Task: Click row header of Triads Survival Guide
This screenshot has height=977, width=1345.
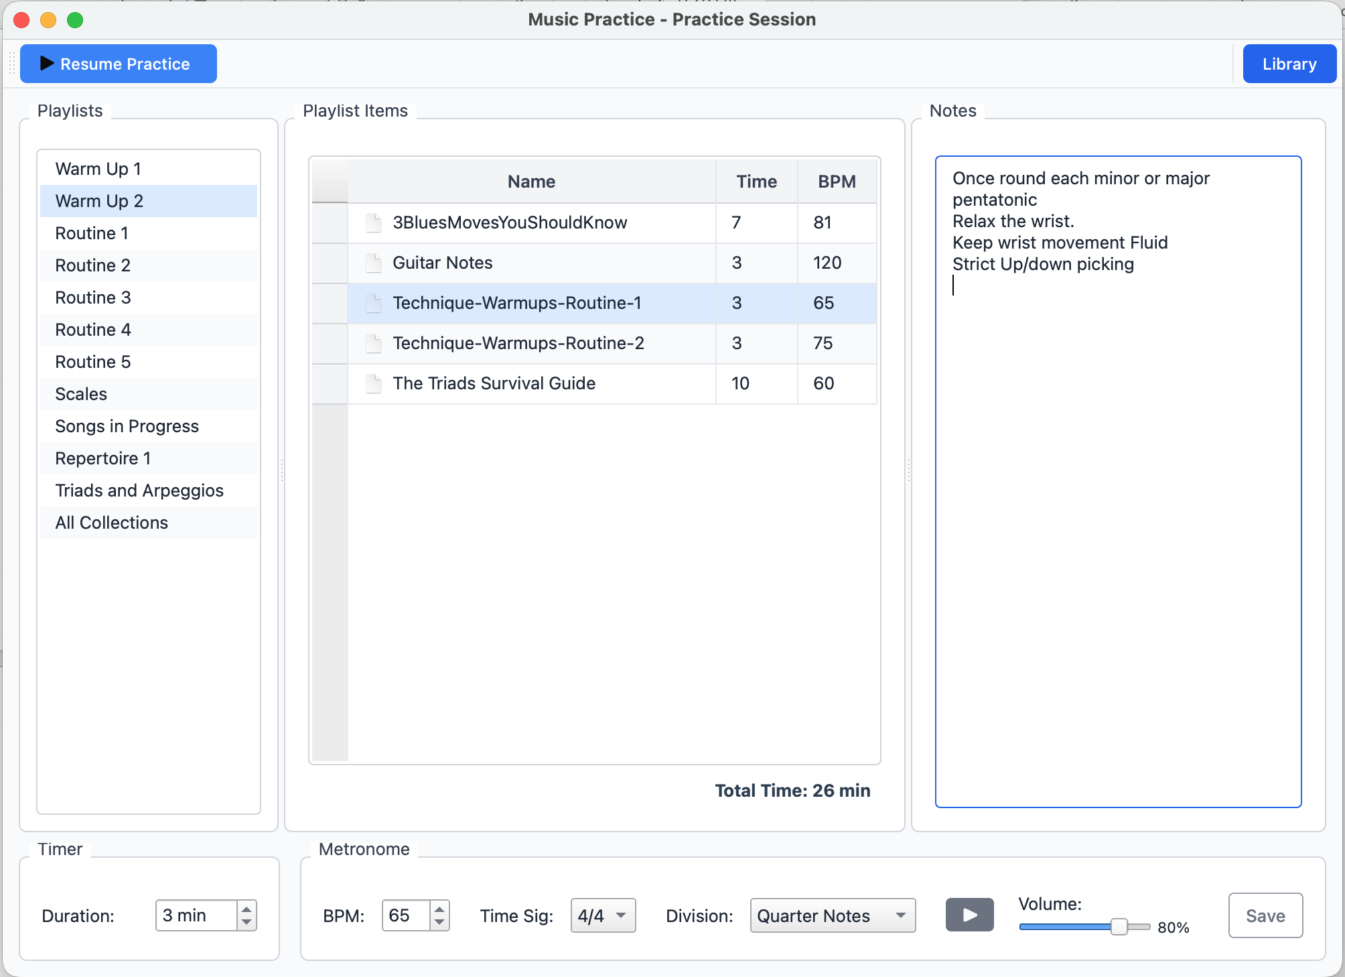Action: (330, 383)
